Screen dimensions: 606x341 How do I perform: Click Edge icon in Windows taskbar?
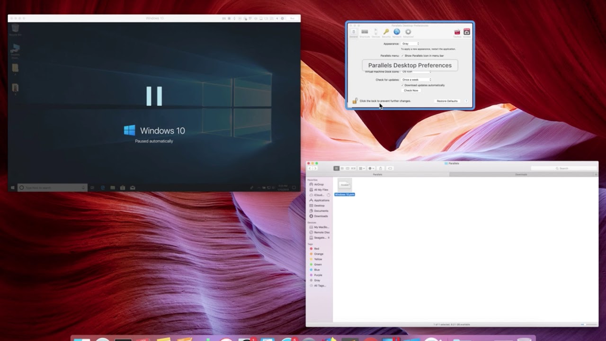pos(103,188)
